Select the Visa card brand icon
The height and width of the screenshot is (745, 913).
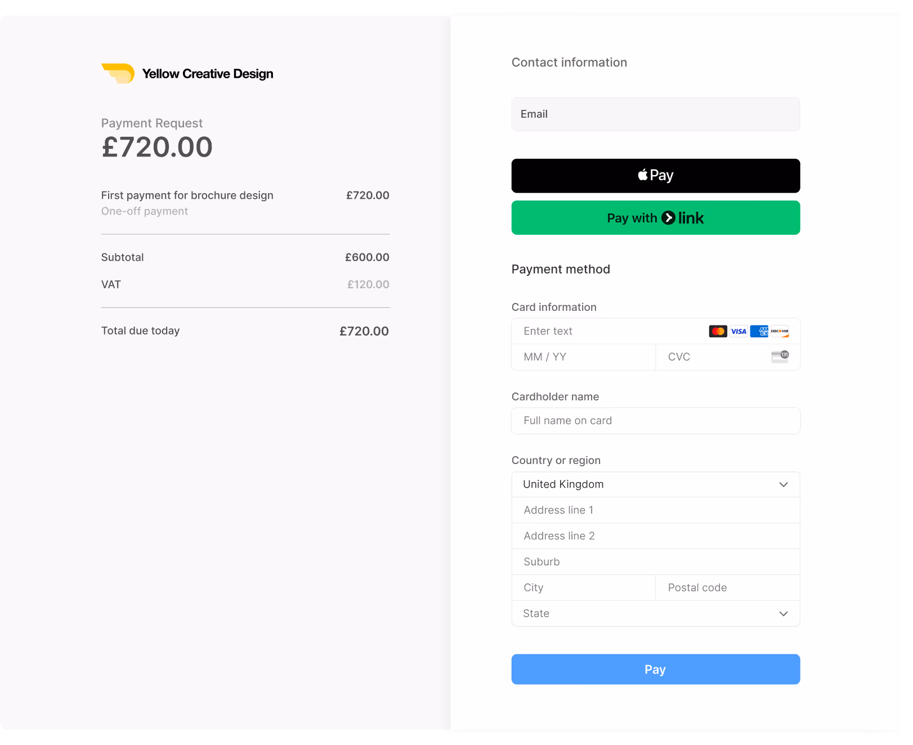click(738, 331)
